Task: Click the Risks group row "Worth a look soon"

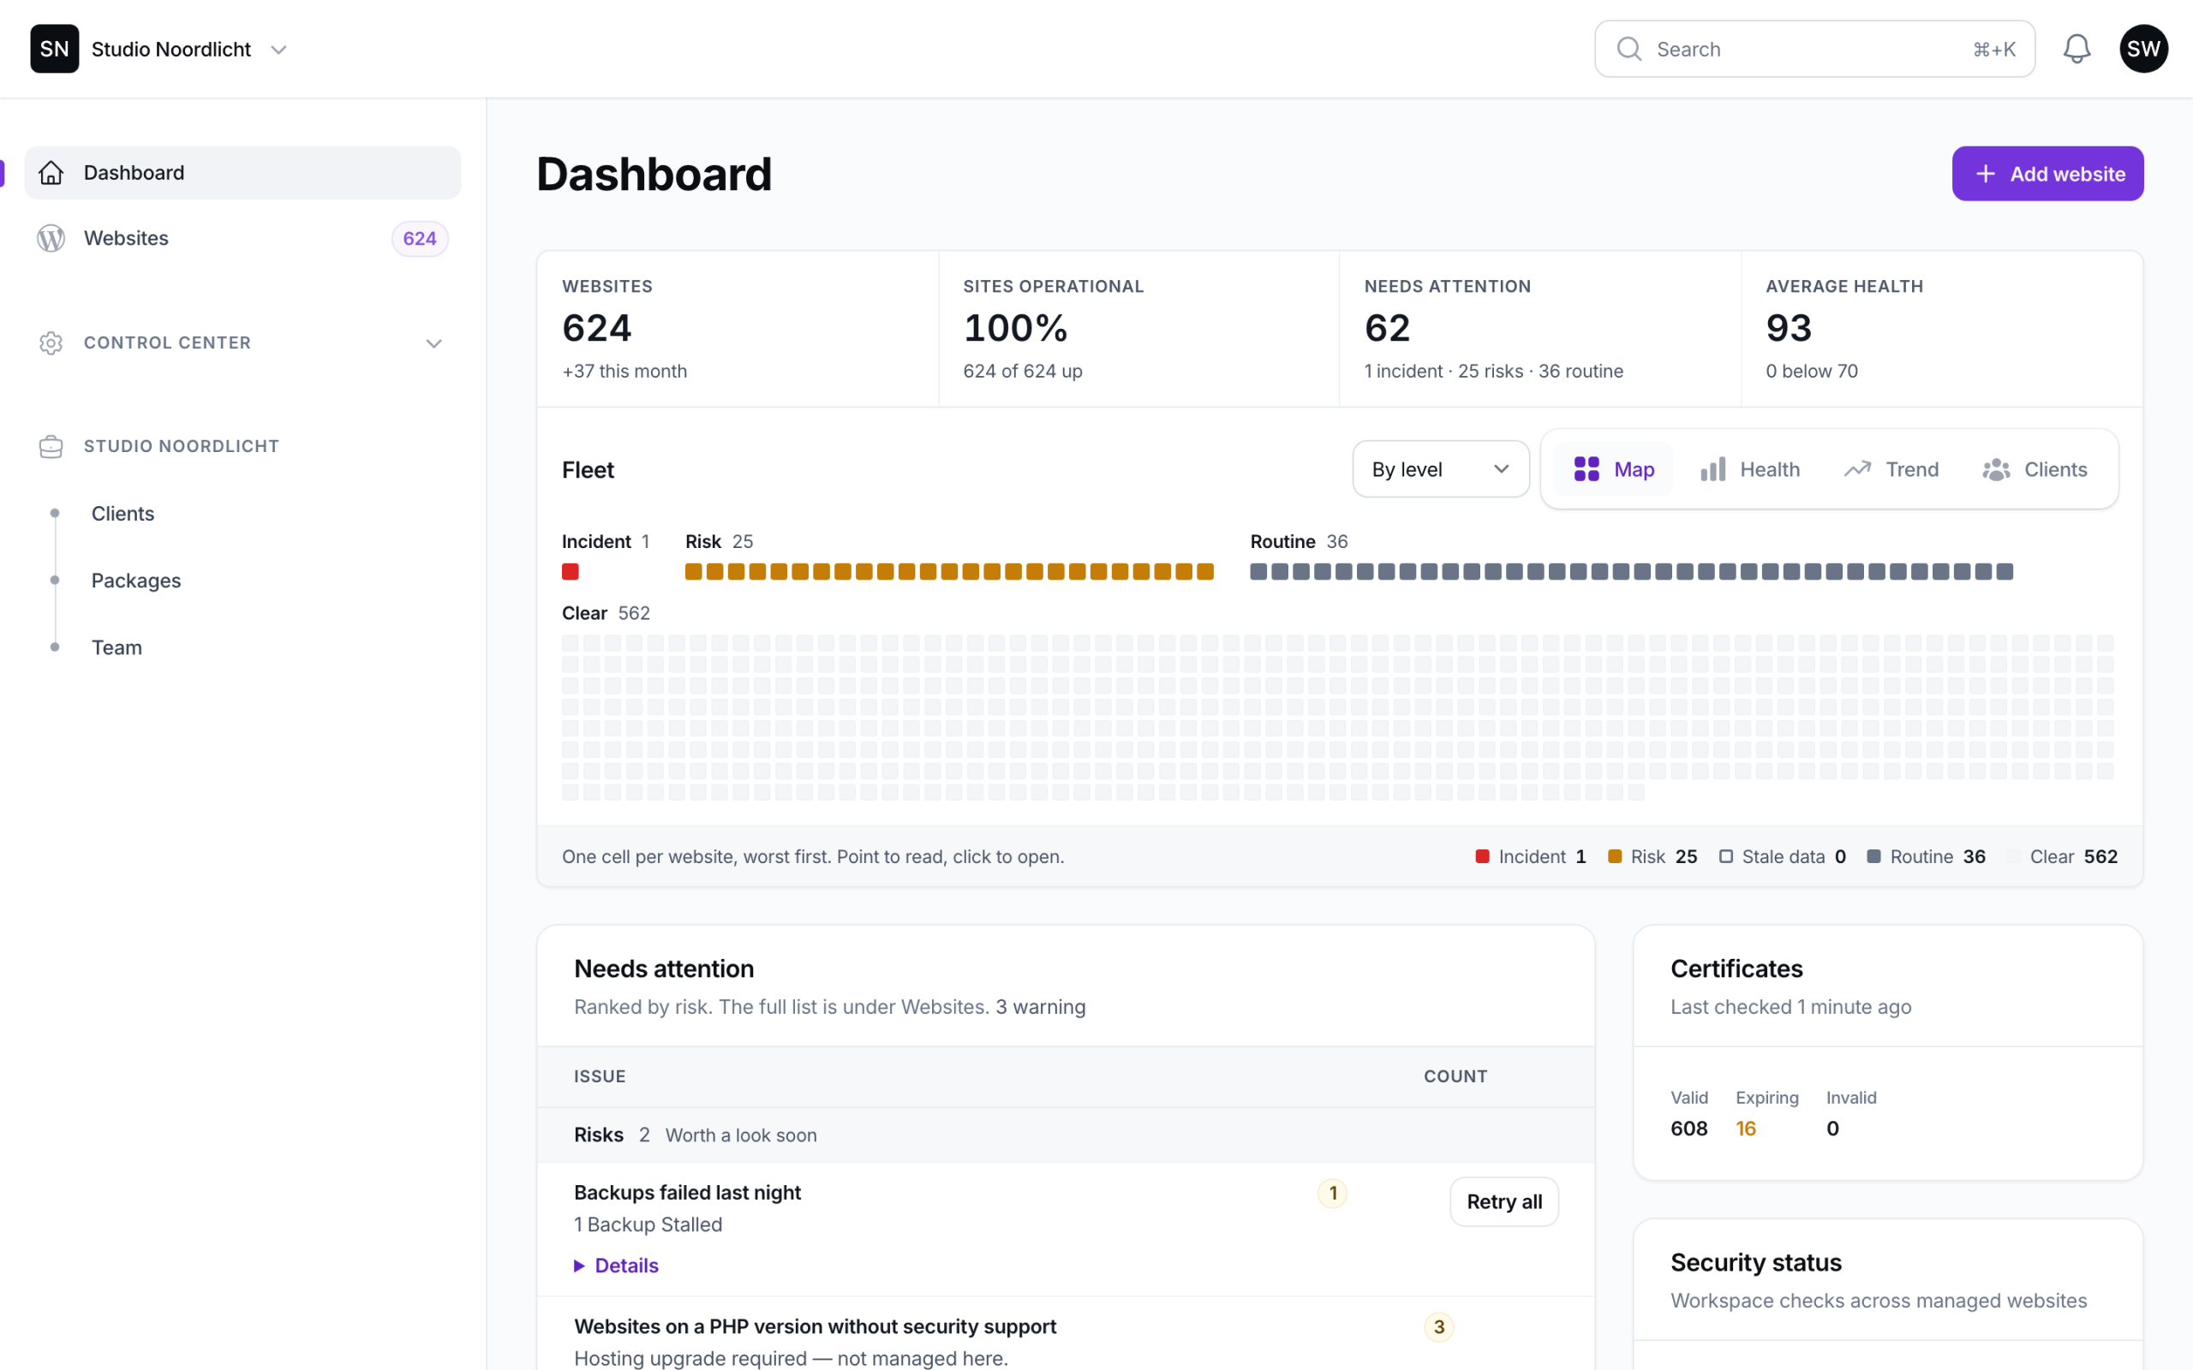Action: 1066,1135
